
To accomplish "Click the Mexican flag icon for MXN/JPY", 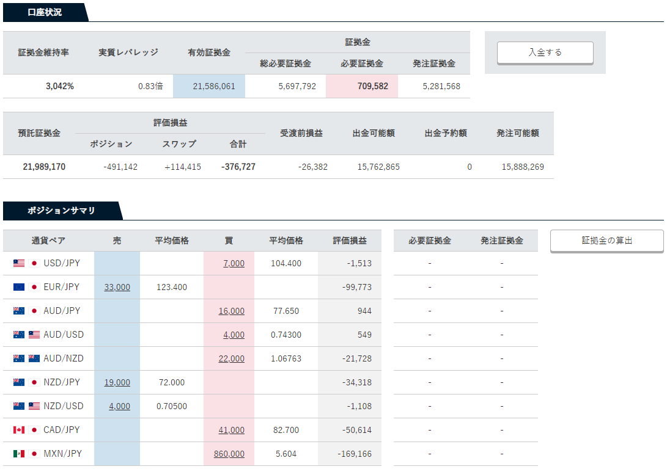I will 20,454.
